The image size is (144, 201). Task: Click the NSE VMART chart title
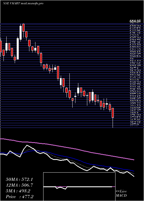pos(23,3)
